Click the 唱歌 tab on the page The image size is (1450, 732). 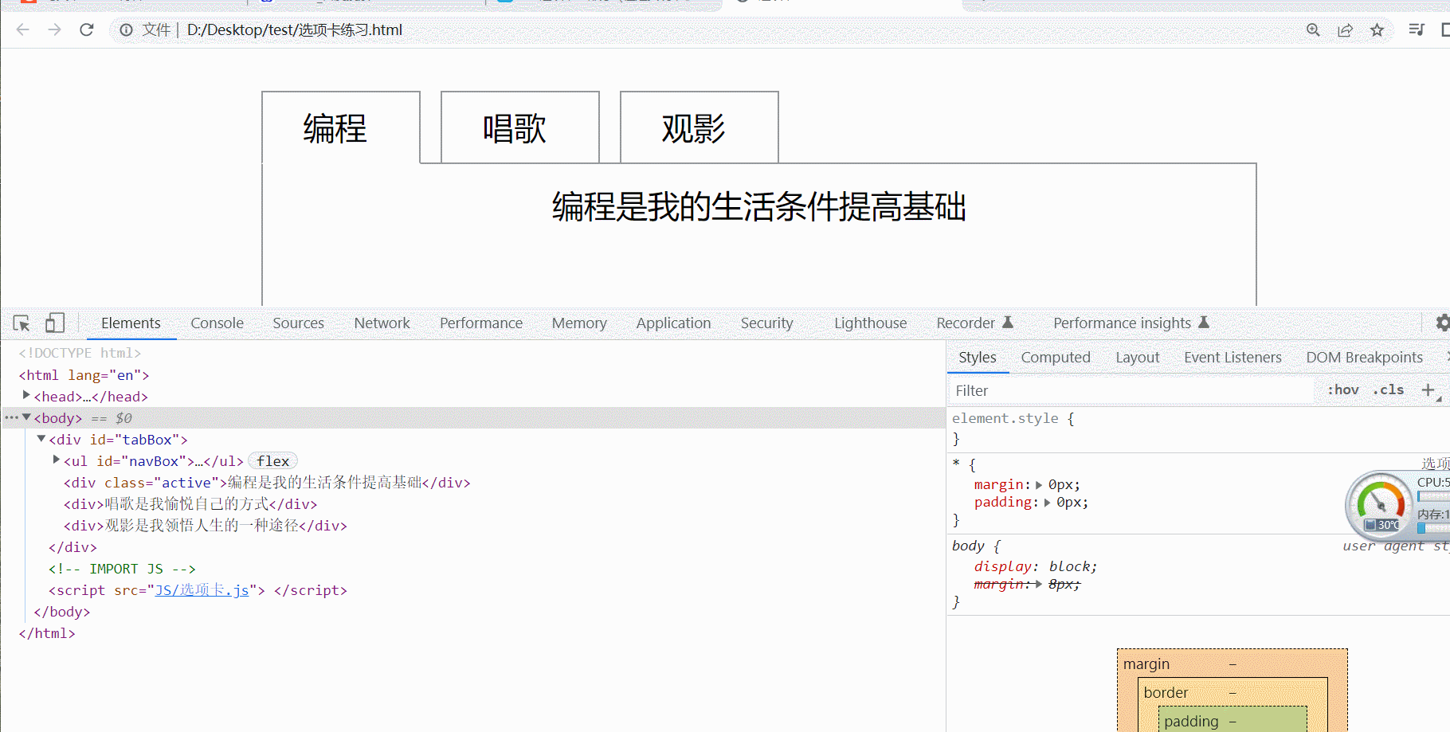[x=520, y=127]
